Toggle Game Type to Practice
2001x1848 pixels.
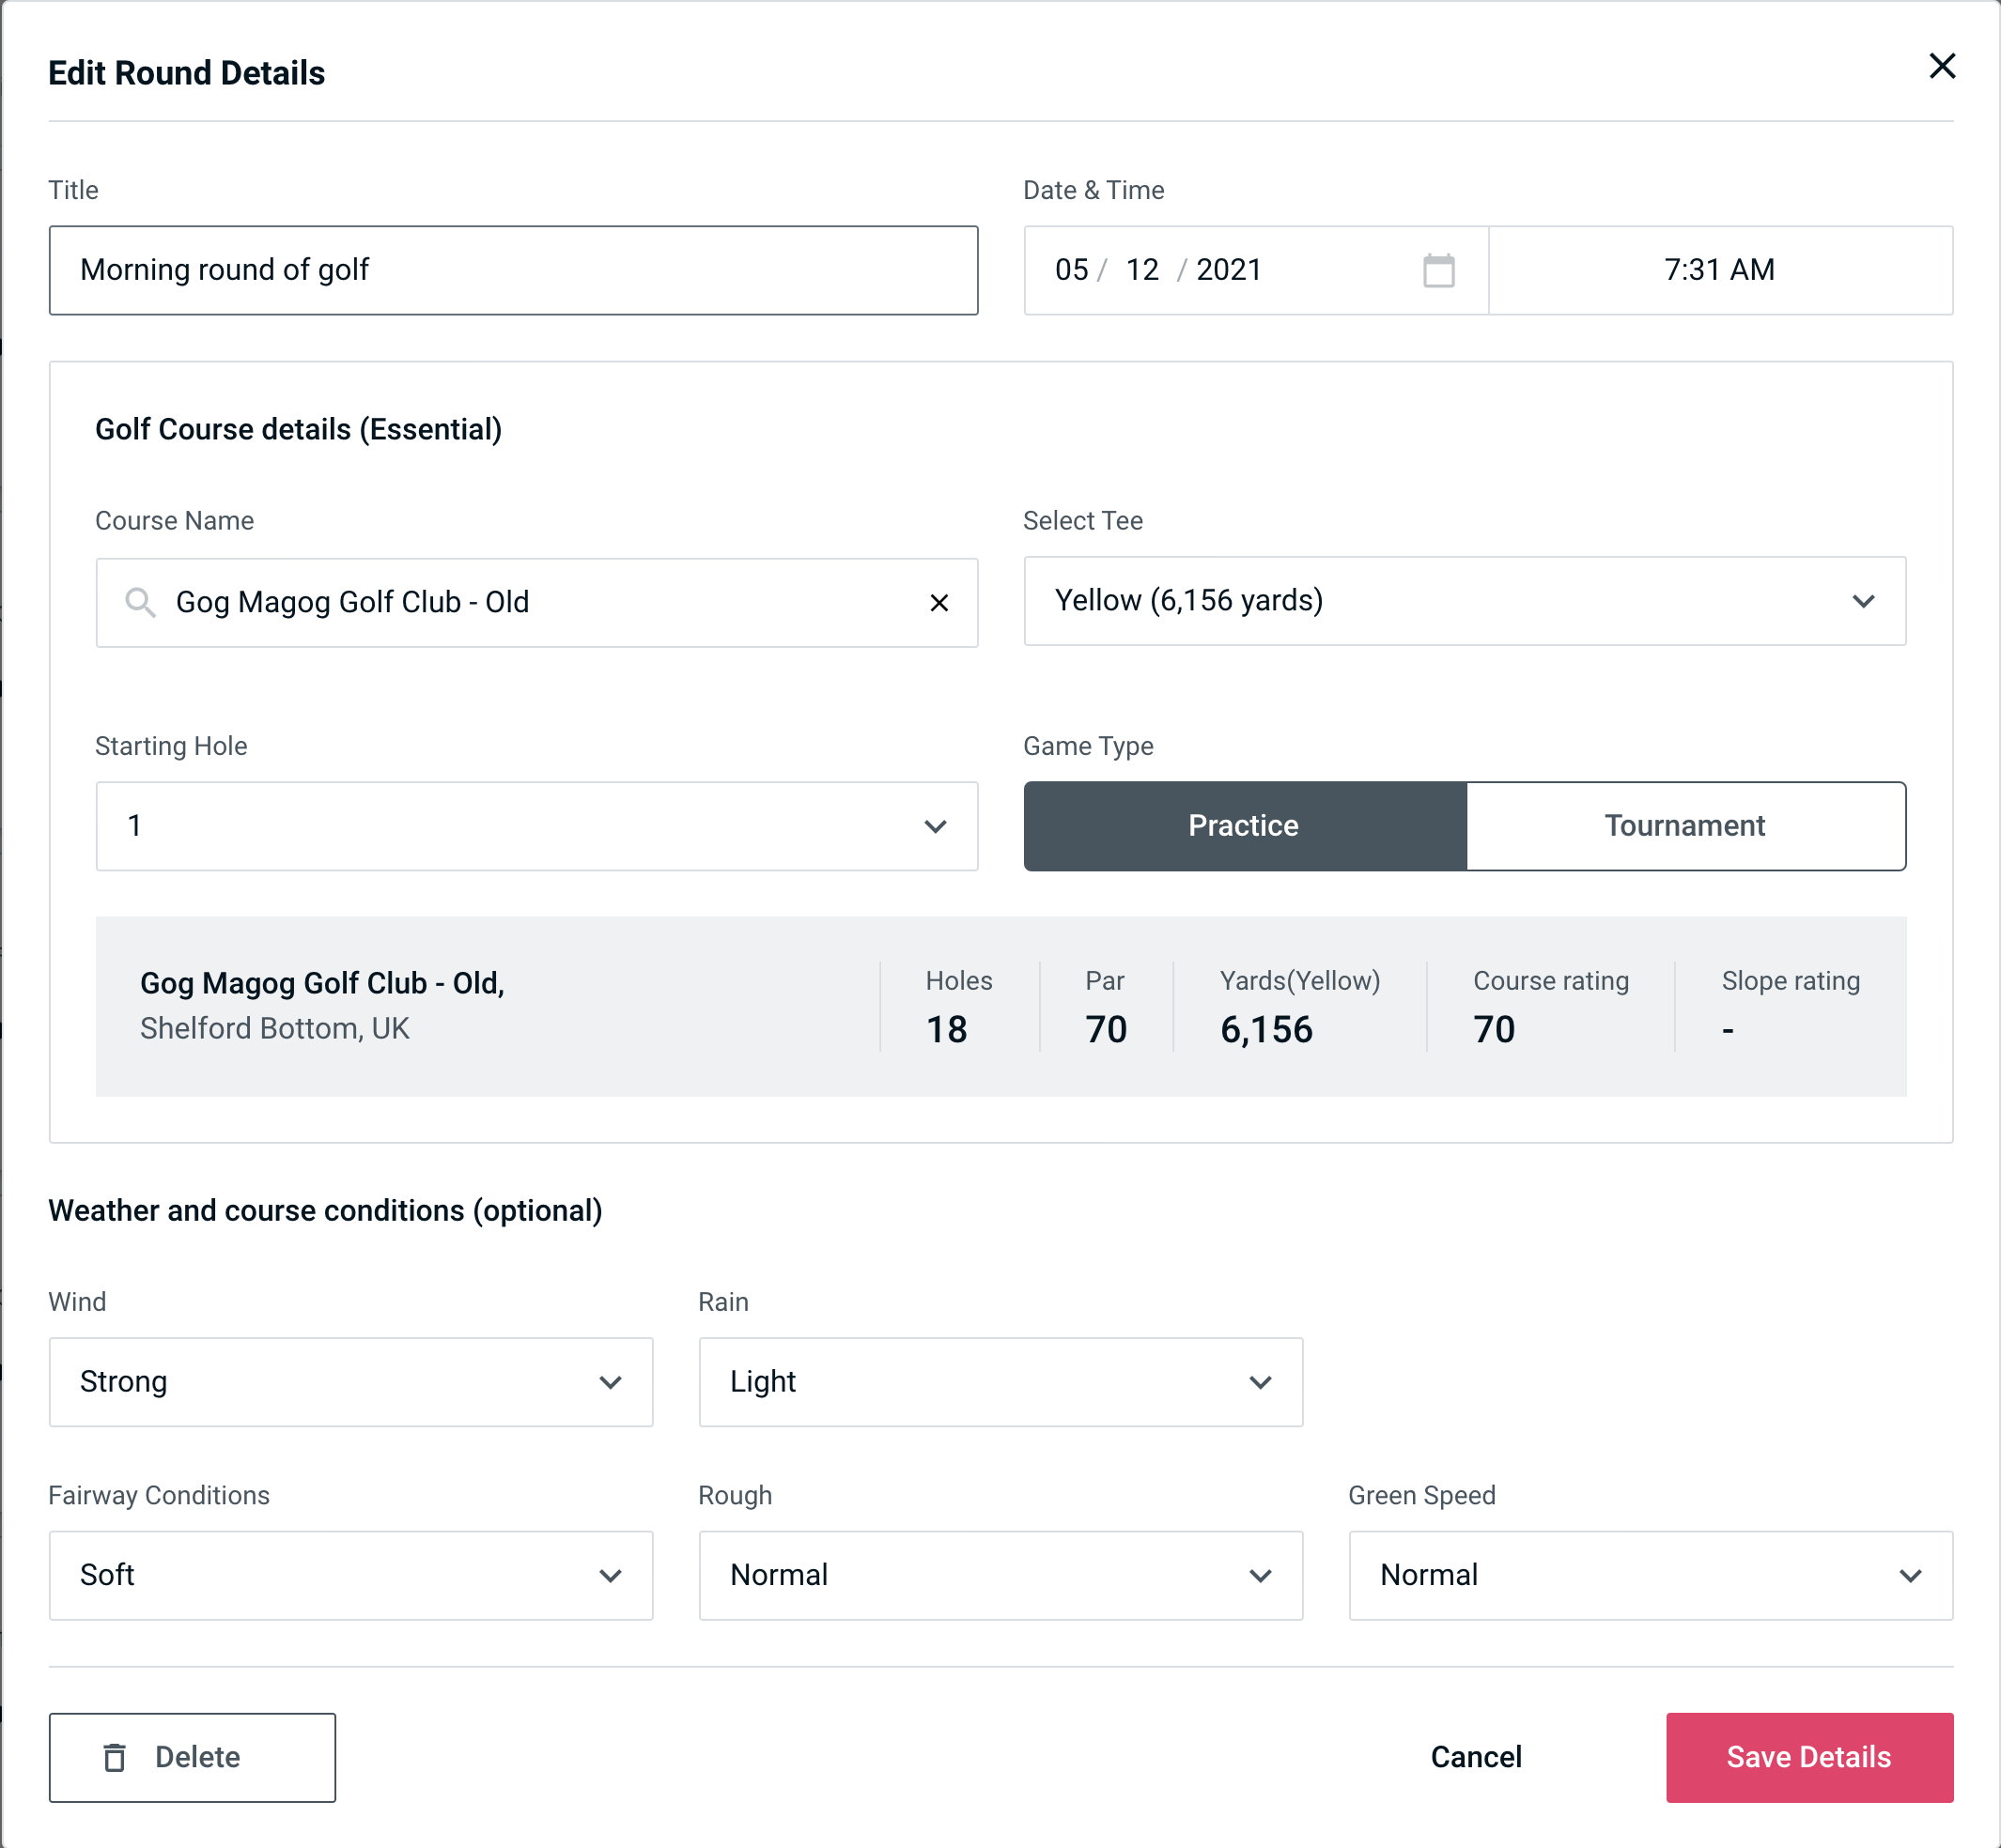click(1243, 825)
